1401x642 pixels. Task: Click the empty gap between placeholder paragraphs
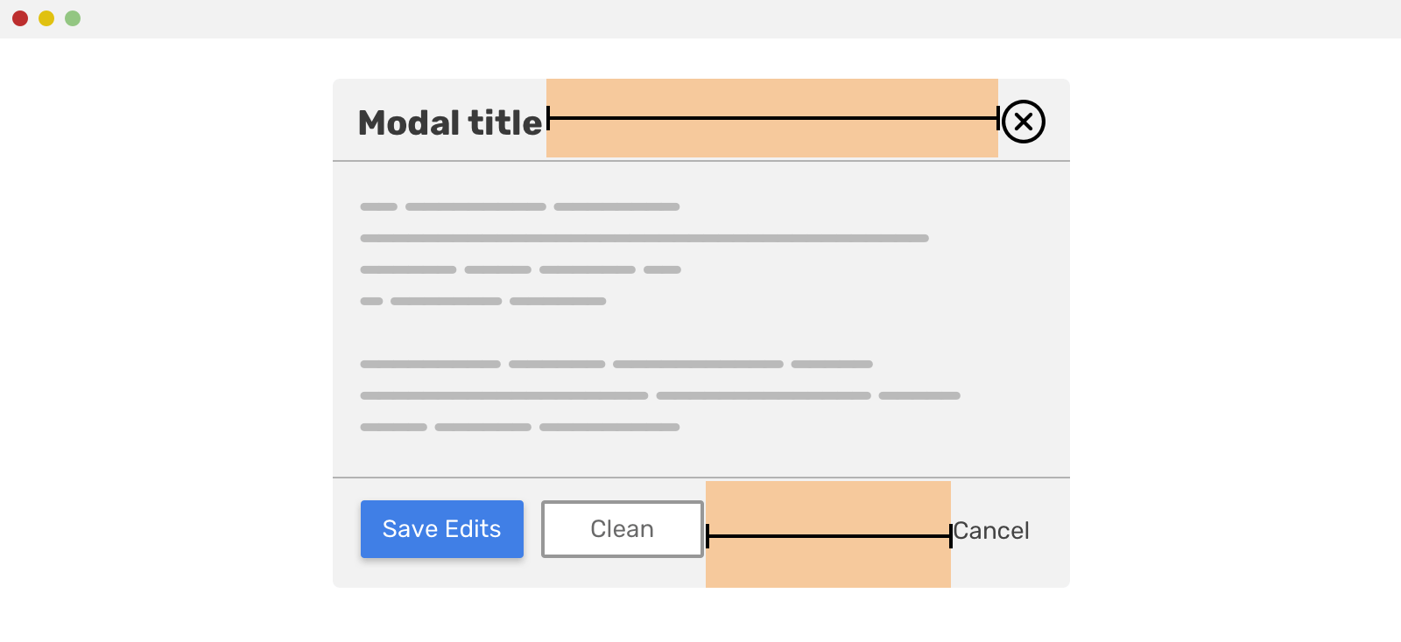click(x=701, y=332)
